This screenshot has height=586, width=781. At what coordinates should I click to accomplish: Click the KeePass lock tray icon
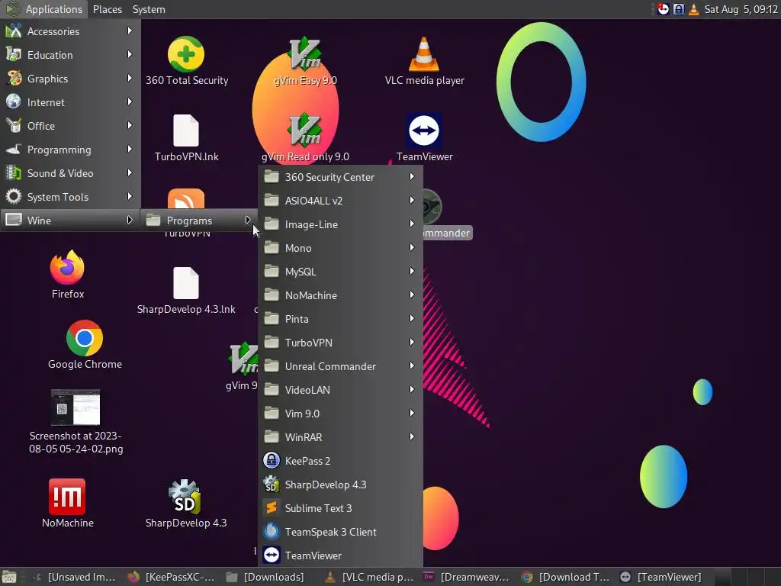[678, 9]
